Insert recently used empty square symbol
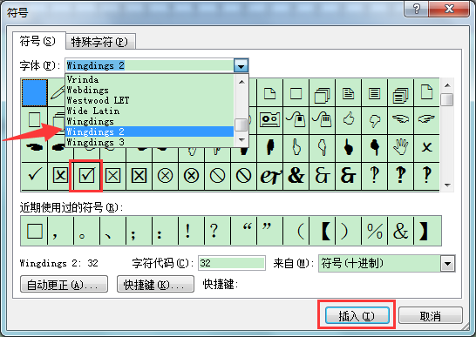Viewport: 476px width, 337px height. click(34, 231)
